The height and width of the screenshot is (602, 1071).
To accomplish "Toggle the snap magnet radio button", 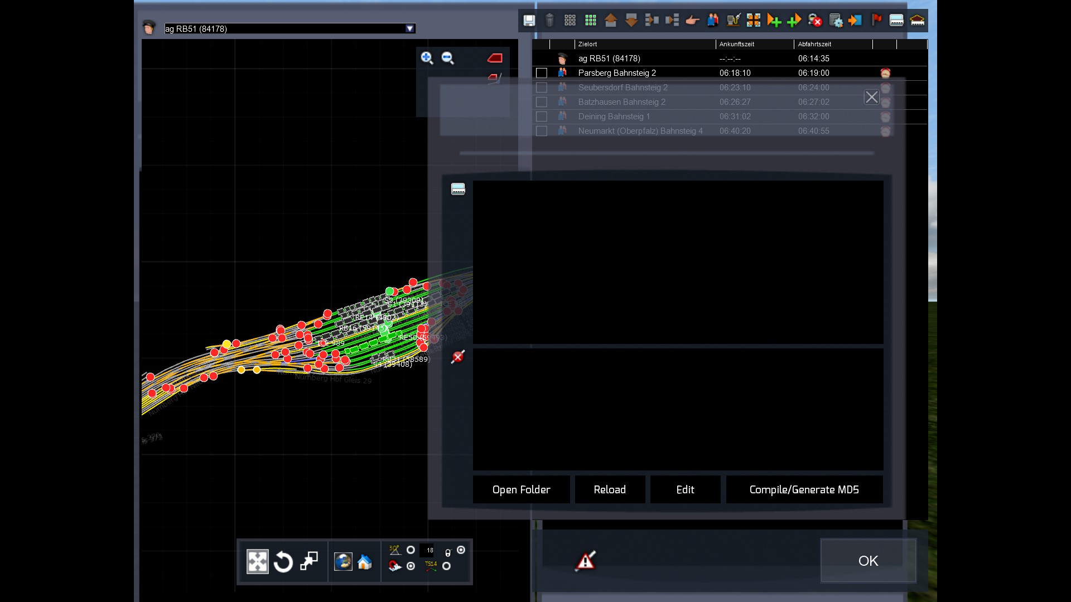I will (411, 566).
